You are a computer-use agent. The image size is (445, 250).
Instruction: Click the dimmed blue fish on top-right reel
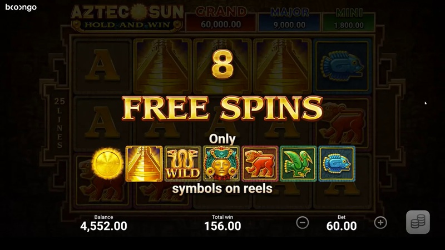(x=342, y=66)
